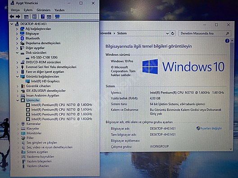Click the Depolama denetleyicileri icon

point(23,43)
